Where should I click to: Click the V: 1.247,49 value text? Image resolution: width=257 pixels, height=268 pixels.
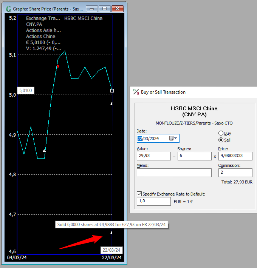[x=43, y=49]
